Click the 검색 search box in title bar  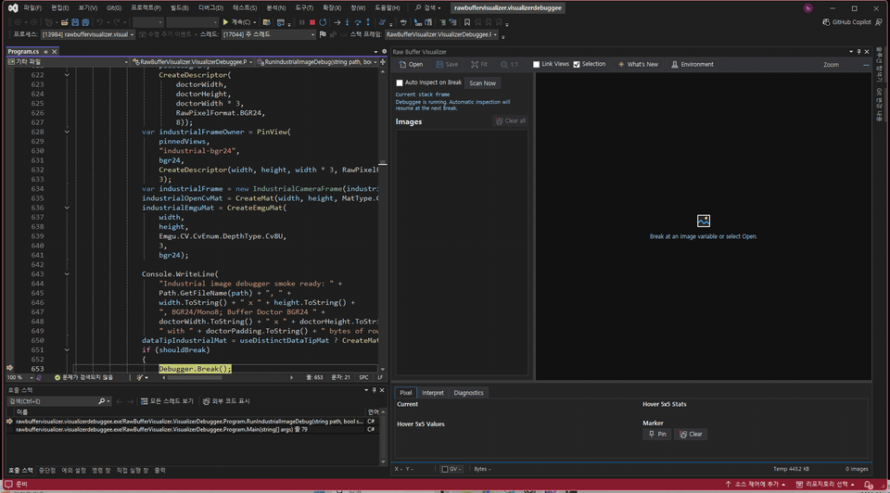pyautogui.click(x=427, y=8)
